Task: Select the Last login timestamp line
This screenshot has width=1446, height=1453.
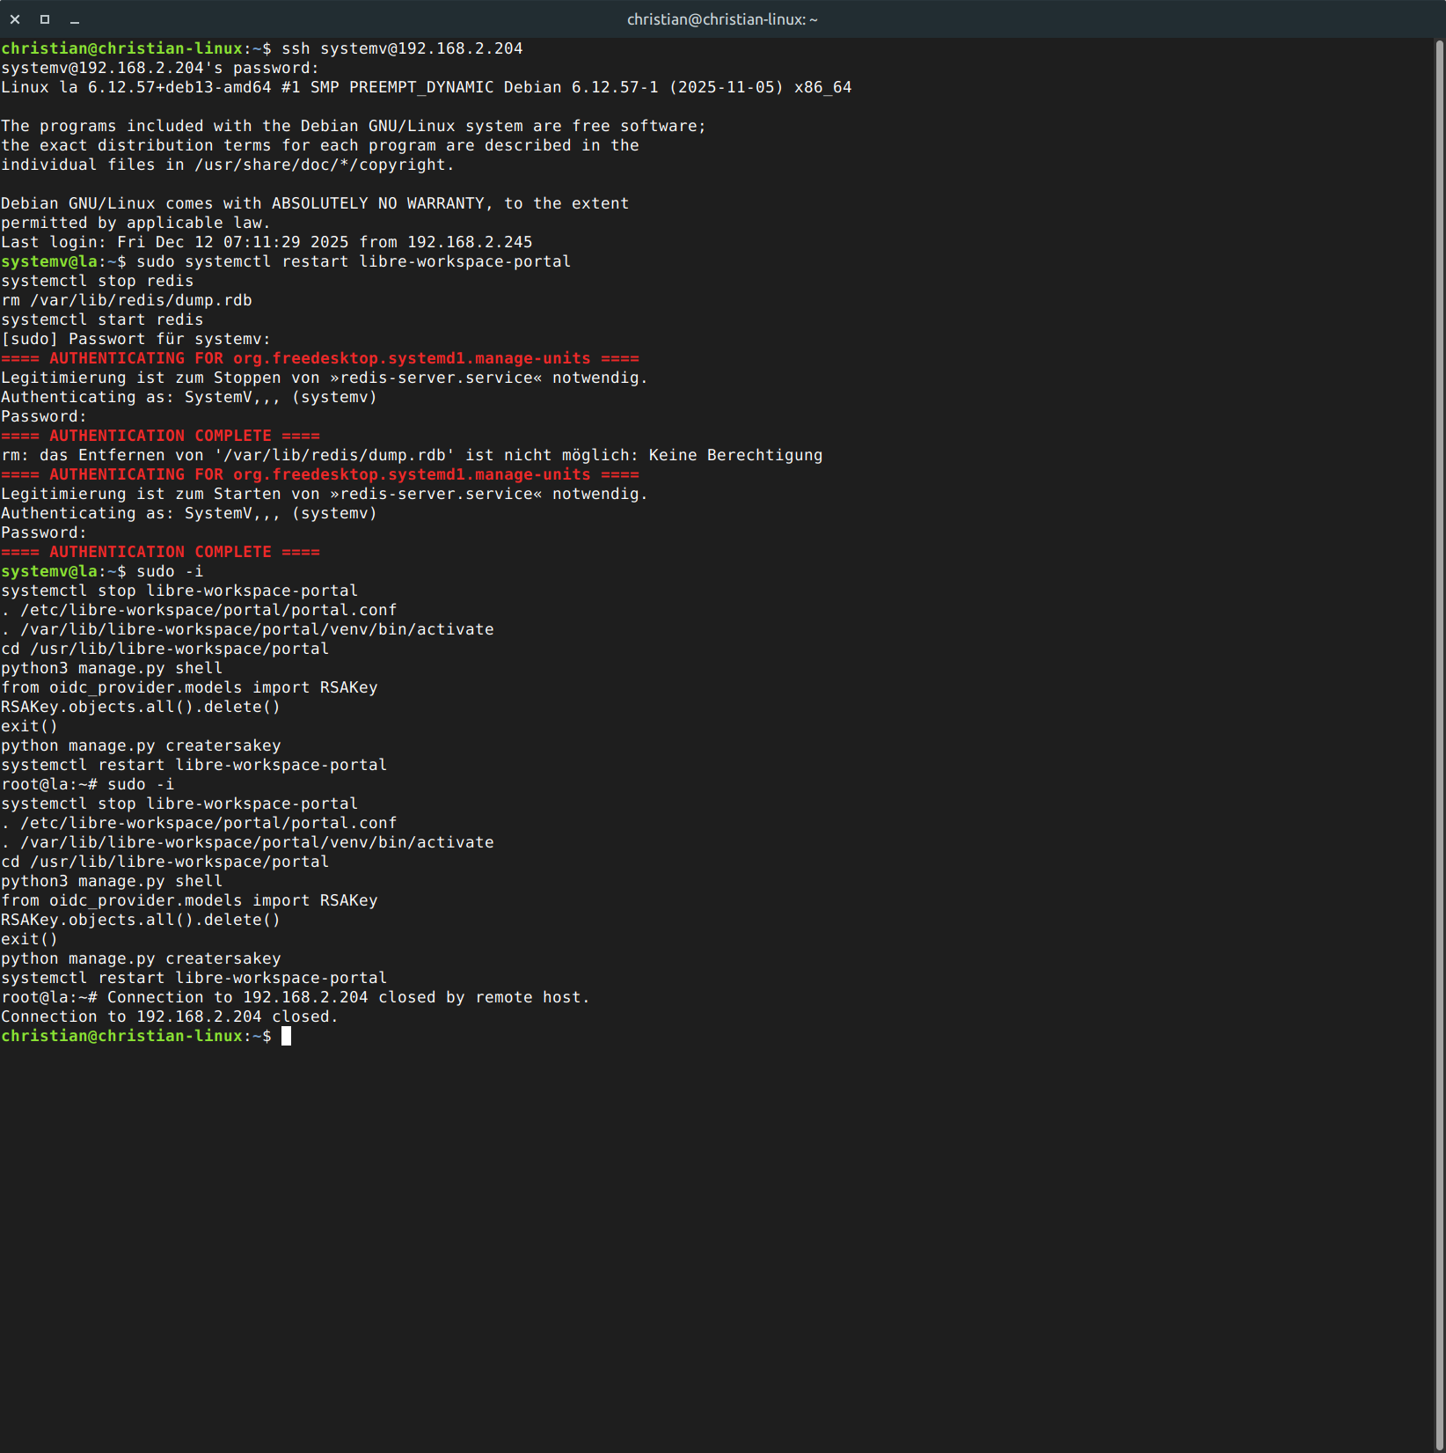Action: click(x=266, y=242)
